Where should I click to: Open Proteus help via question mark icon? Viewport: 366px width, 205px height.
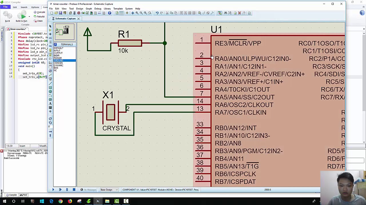coord(110,13)
